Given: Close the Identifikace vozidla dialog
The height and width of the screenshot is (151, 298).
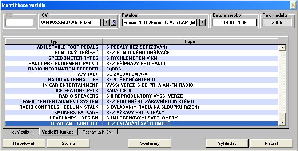Looking at the screenshot, I should click(x=293, y=5).
